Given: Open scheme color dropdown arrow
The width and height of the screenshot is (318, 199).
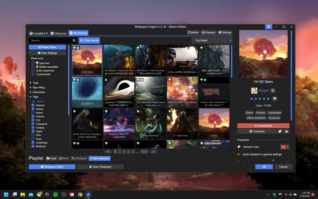Looking at the screenshot, I should [288, 147].
